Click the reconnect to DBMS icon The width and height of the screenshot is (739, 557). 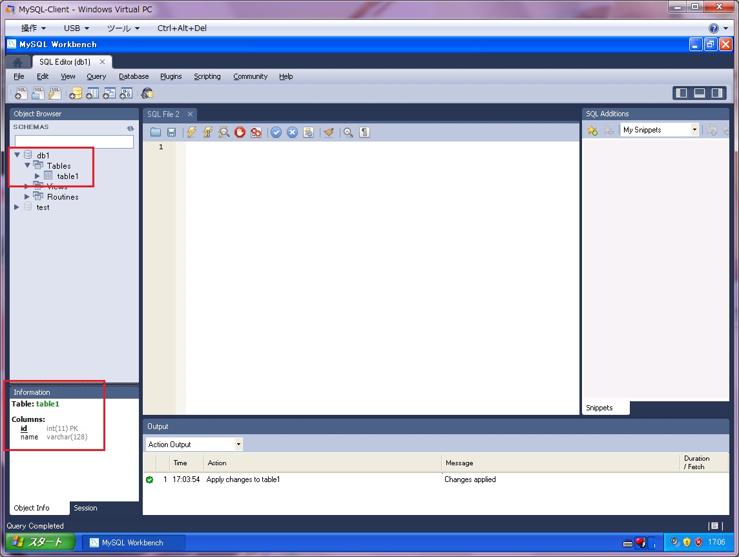(x=147, y=94)
